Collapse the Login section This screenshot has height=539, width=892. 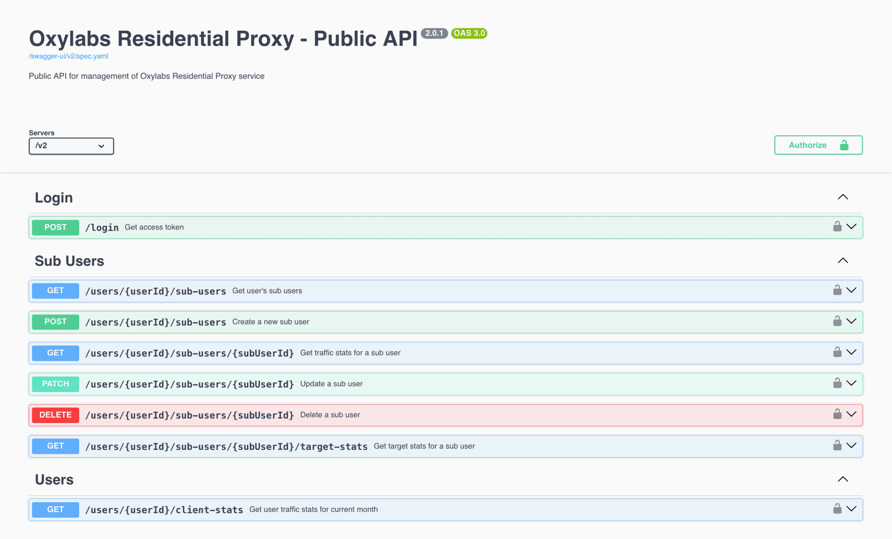point(843,197)
